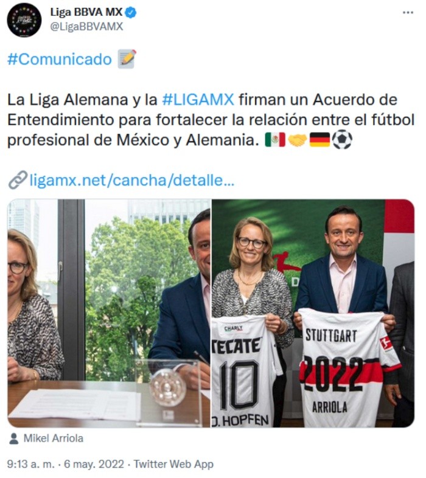Click the 9:13 a. m. 6 may. 2022 timestamp

[x=66, y=464]
